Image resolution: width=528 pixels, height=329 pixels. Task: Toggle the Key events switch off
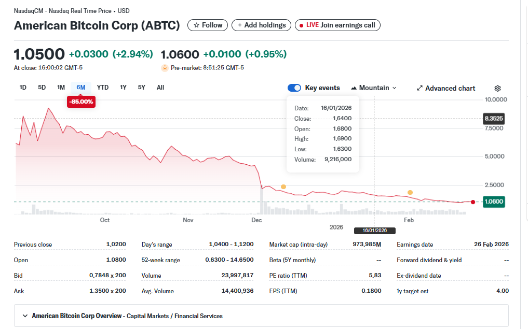(294, 88)
